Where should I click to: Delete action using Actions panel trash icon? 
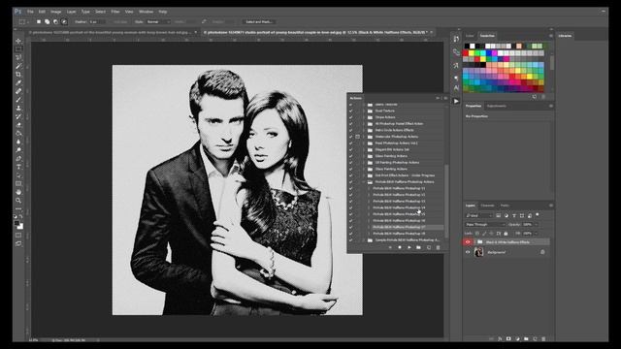pos(438,247)
